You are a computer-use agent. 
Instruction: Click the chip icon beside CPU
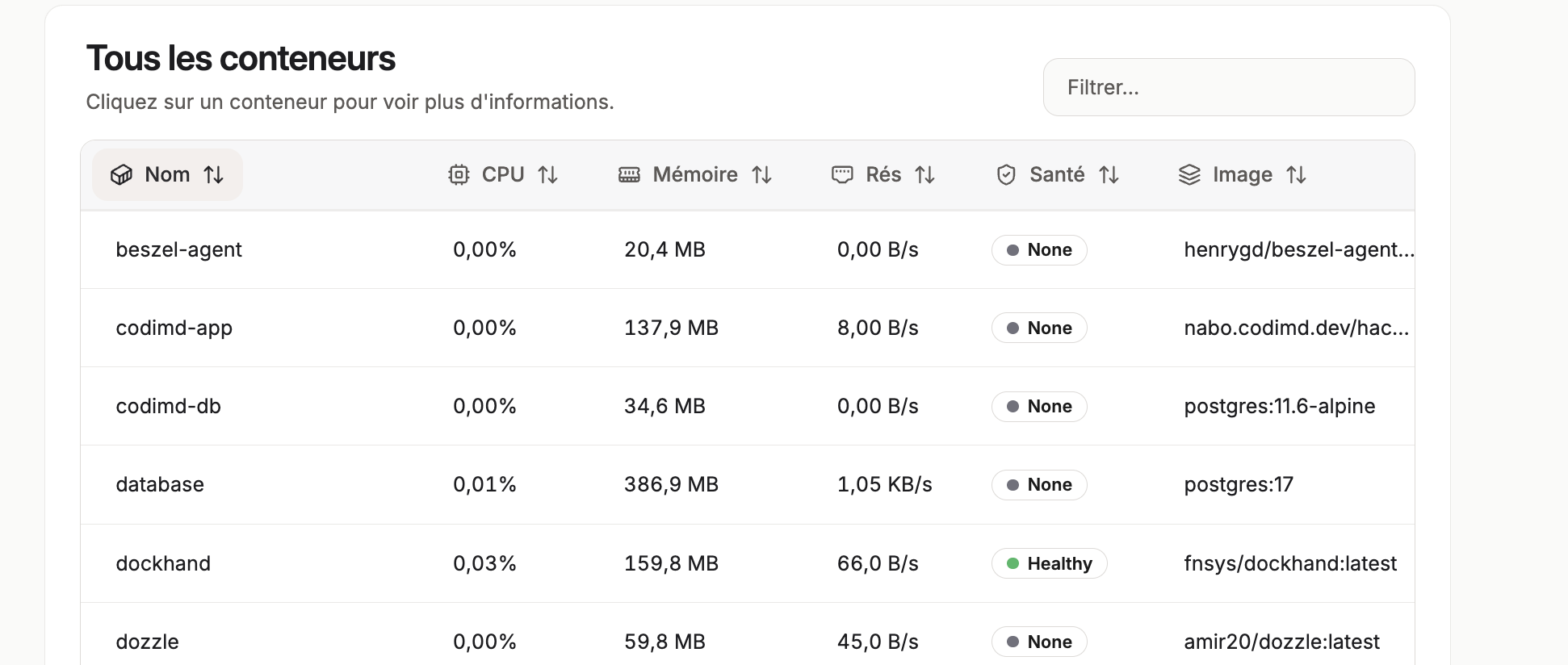[x=459, y=174]
